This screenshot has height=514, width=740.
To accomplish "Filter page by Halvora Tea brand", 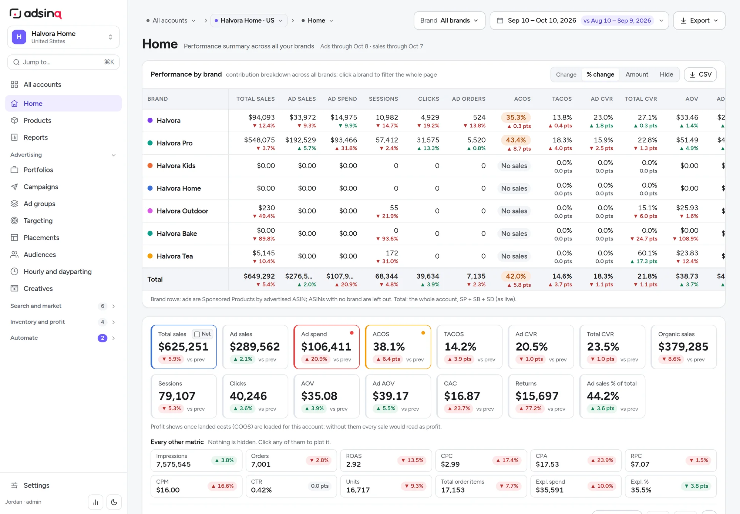I will click(x=175, y=256).
